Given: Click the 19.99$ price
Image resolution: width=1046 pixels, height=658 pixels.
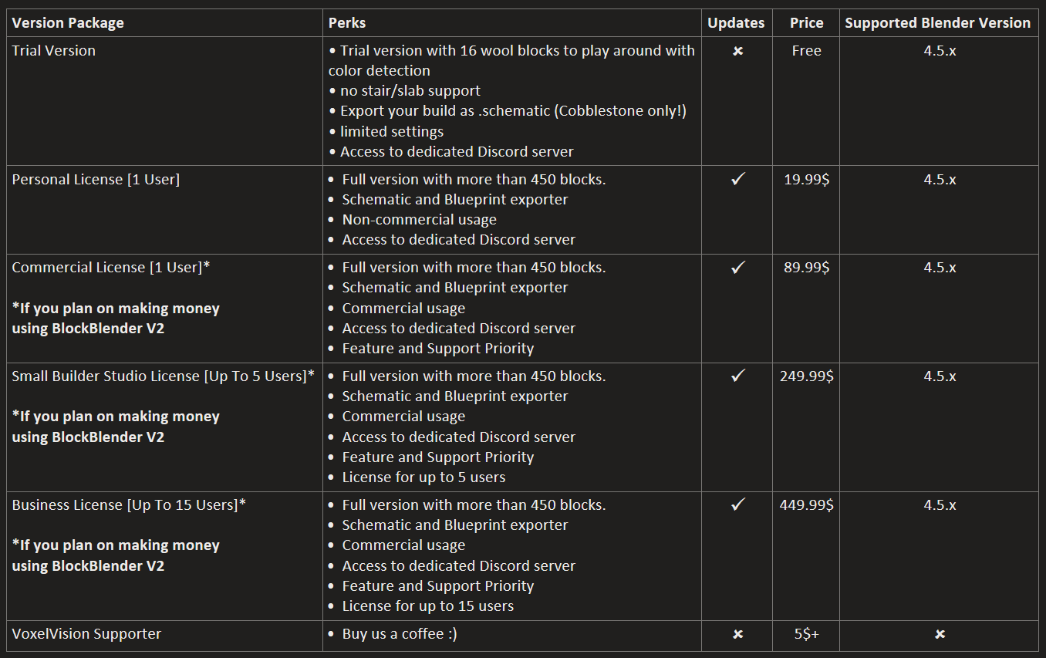Looking at the screenshot, I should click(806, 180).
